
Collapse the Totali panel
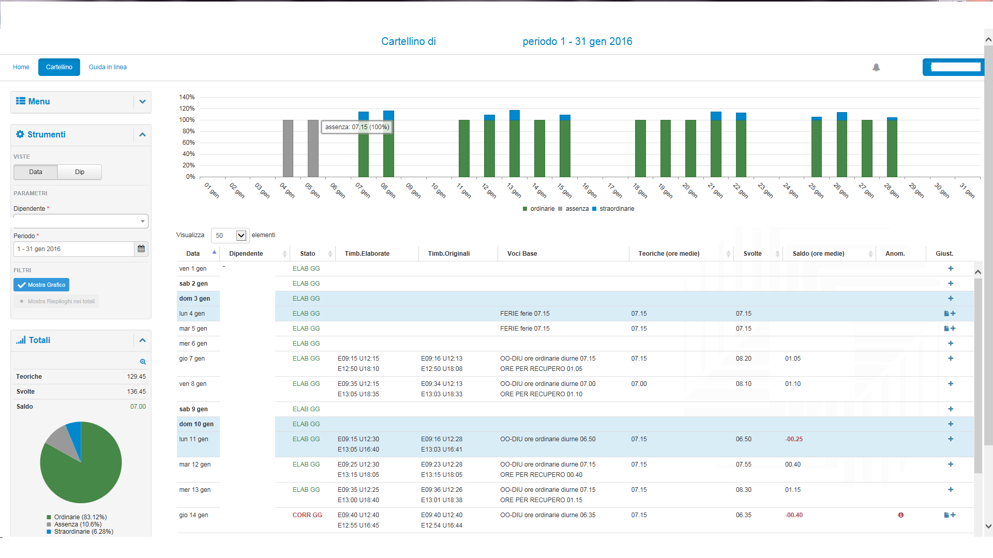click(x=143, y=340)
